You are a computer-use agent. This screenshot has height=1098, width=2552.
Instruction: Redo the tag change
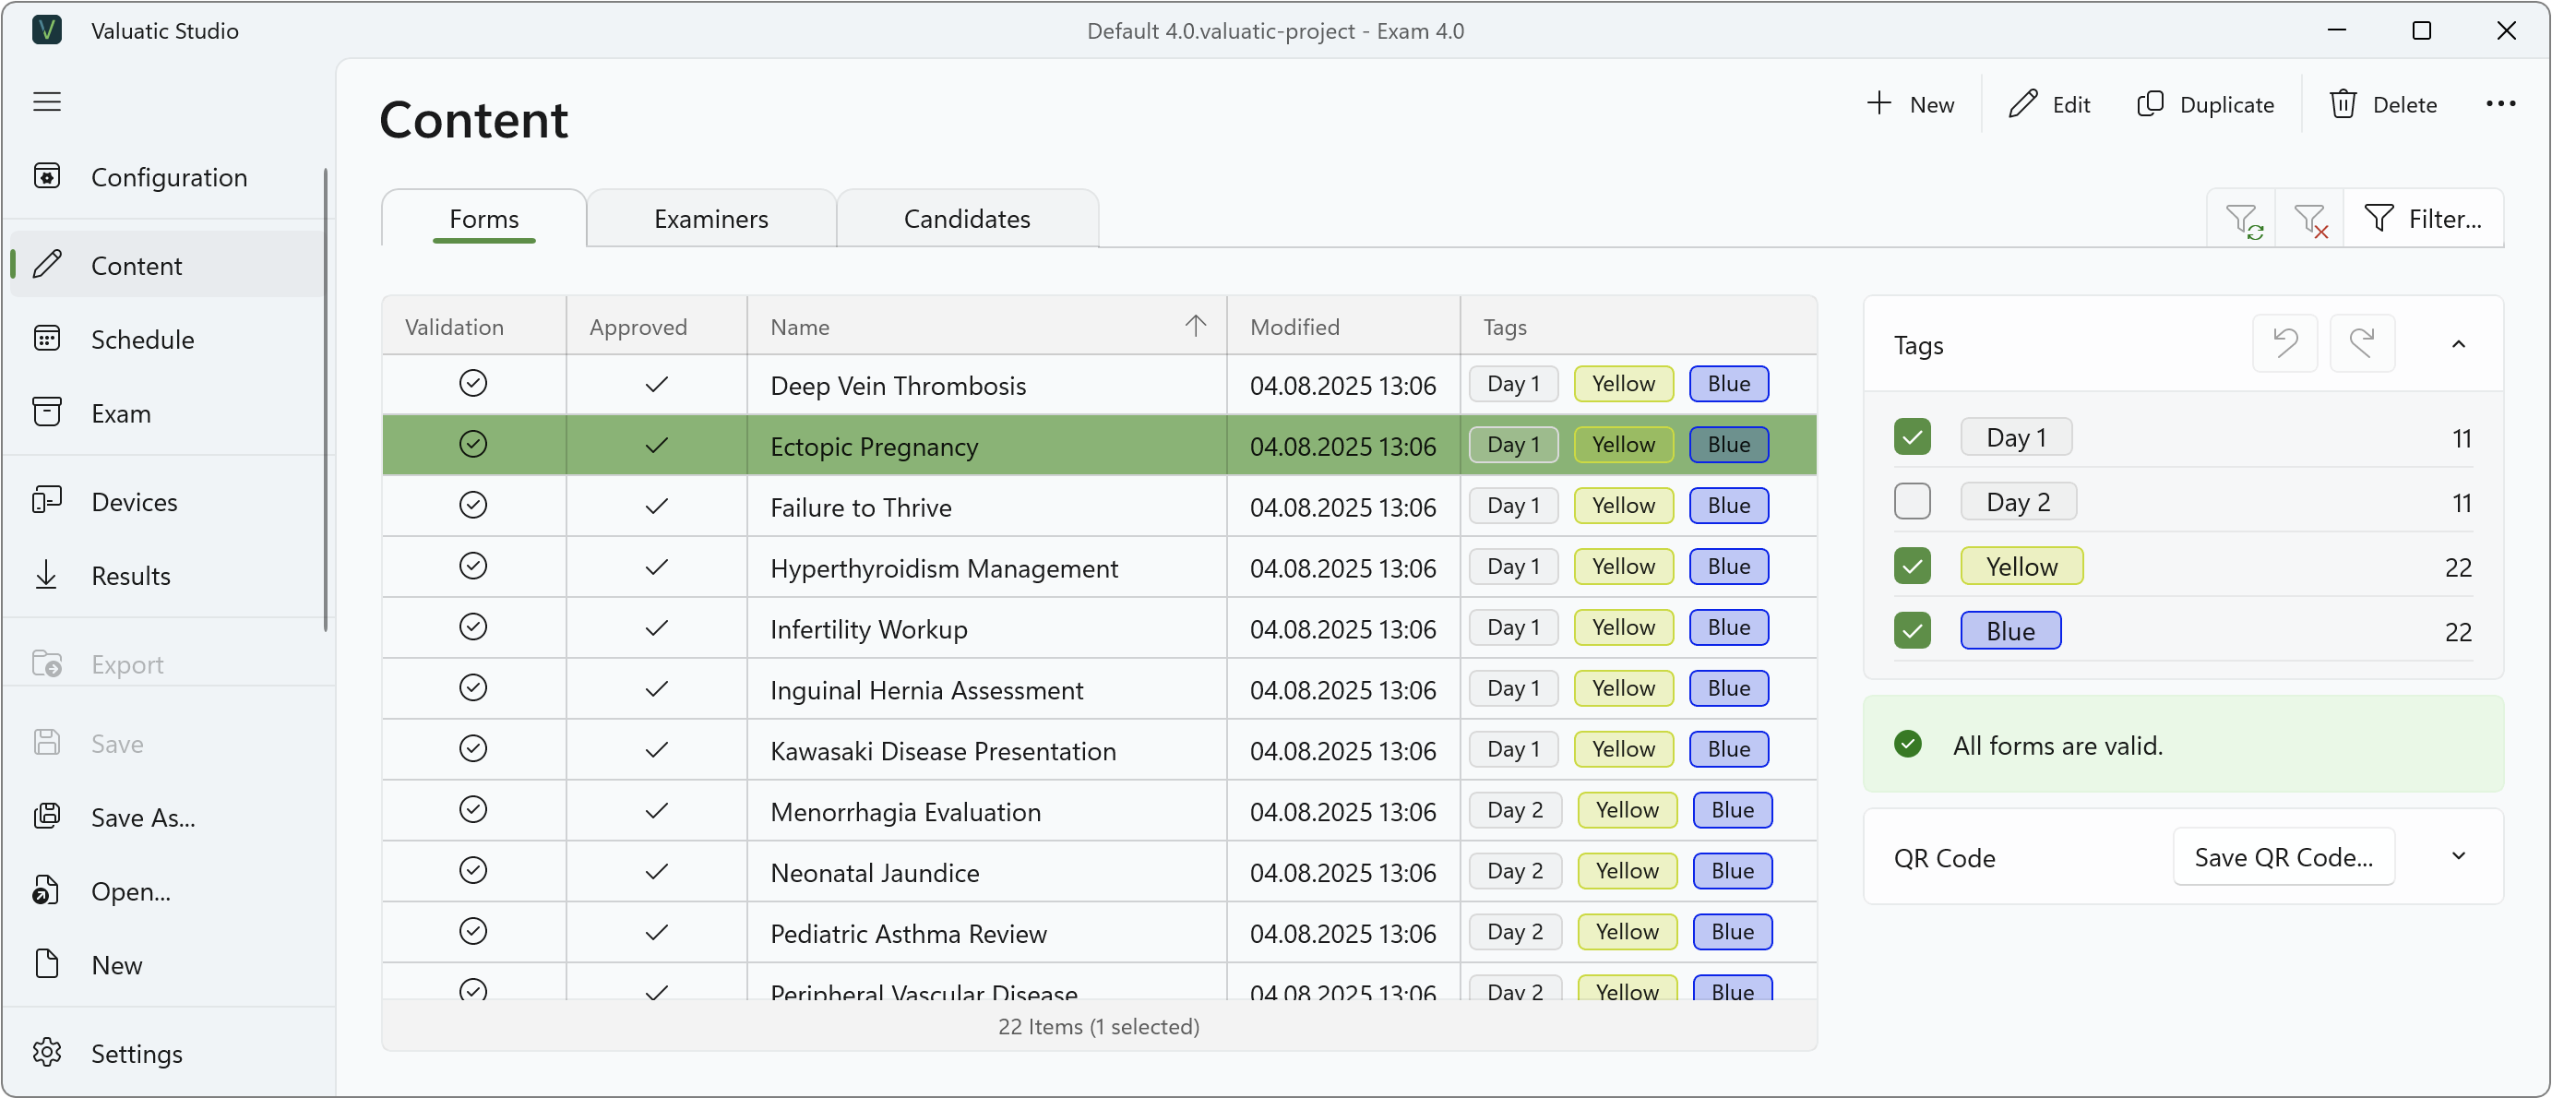(2362, 344)
